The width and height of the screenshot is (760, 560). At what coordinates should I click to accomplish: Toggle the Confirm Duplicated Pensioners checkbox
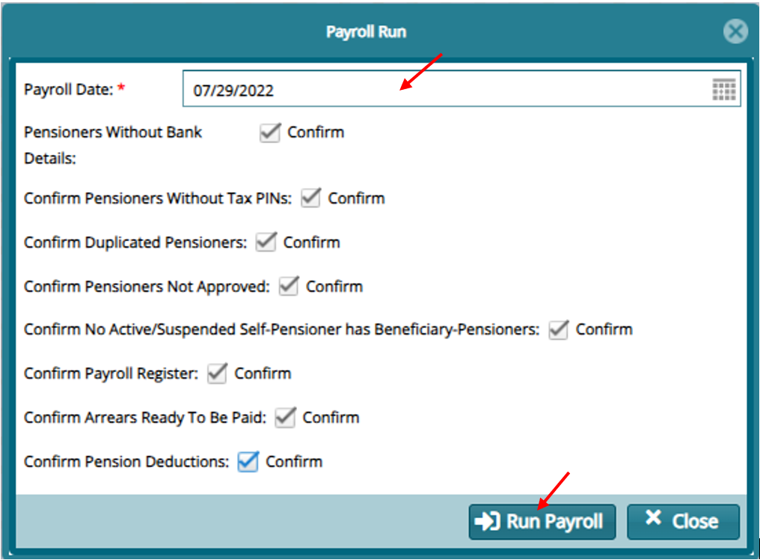click(x=266, y=243)
